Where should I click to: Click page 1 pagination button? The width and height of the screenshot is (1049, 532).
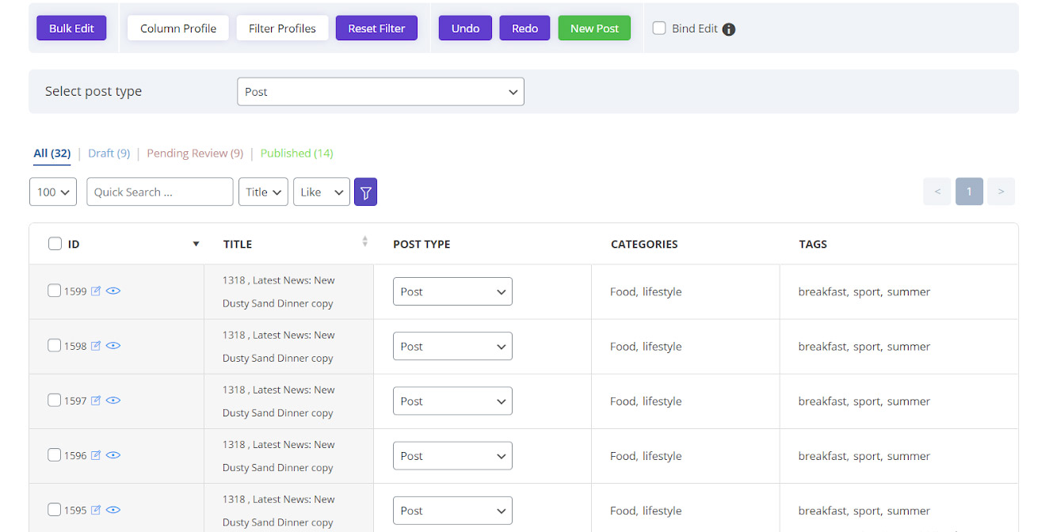[969, 192]
